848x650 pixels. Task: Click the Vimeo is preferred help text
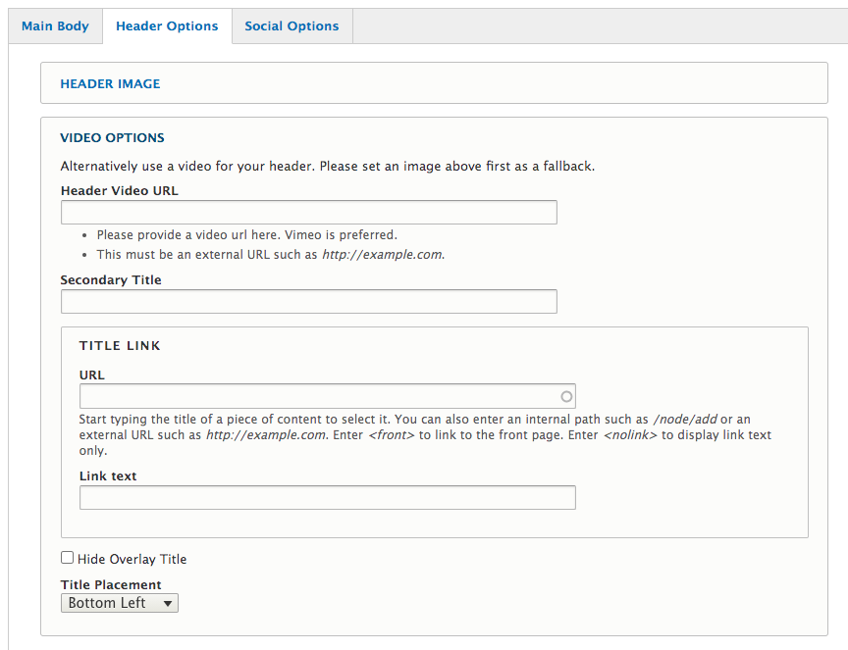(x=246, y=235)
